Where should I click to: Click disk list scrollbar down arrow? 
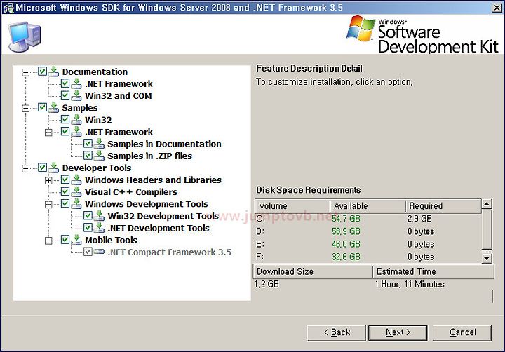coord(487,258)
